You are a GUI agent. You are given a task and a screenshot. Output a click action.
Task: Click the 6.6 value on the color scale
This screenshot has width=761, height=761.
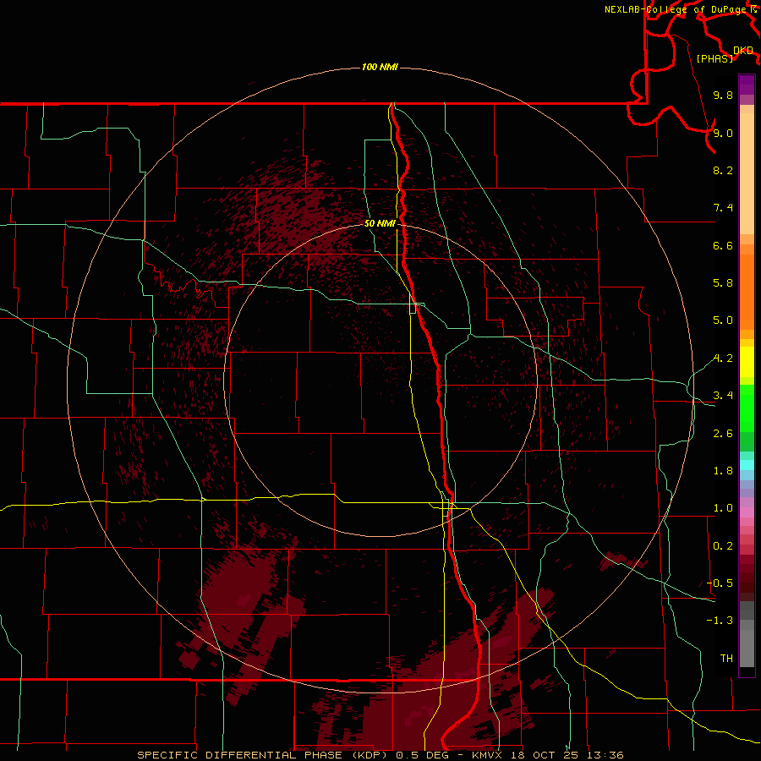723,245
